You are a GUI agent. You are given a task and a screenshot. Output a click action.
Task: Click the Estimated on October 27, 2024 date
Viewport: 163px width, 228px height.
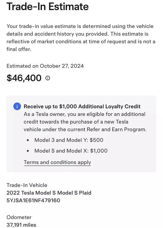45,66
